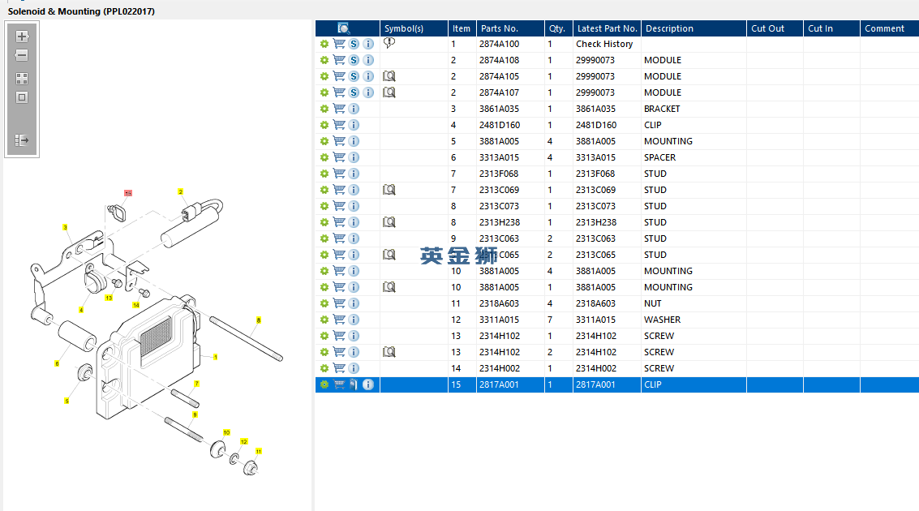Screen dimensions: 919x511
Task: Click the single-square fit view icon
Action: [22, 98]
